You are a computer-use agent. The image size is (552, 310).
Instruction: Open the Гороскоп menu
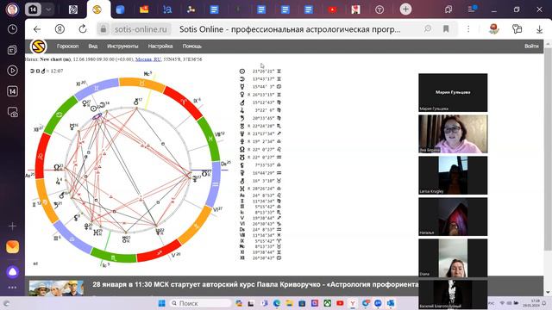click(x=67, y=46)
